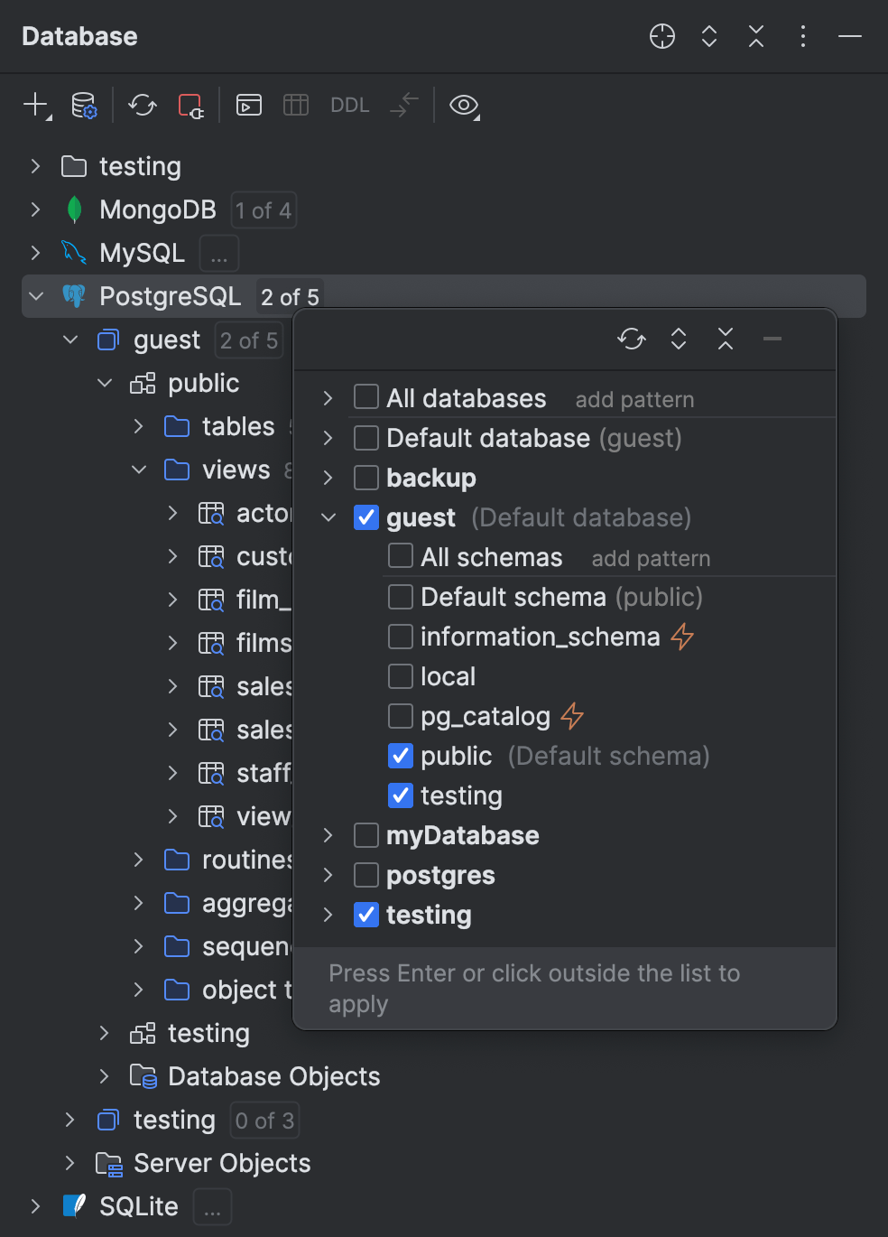Enable the All schemas checkbox
Screen dimensions: 888x1237
[399, 555]
